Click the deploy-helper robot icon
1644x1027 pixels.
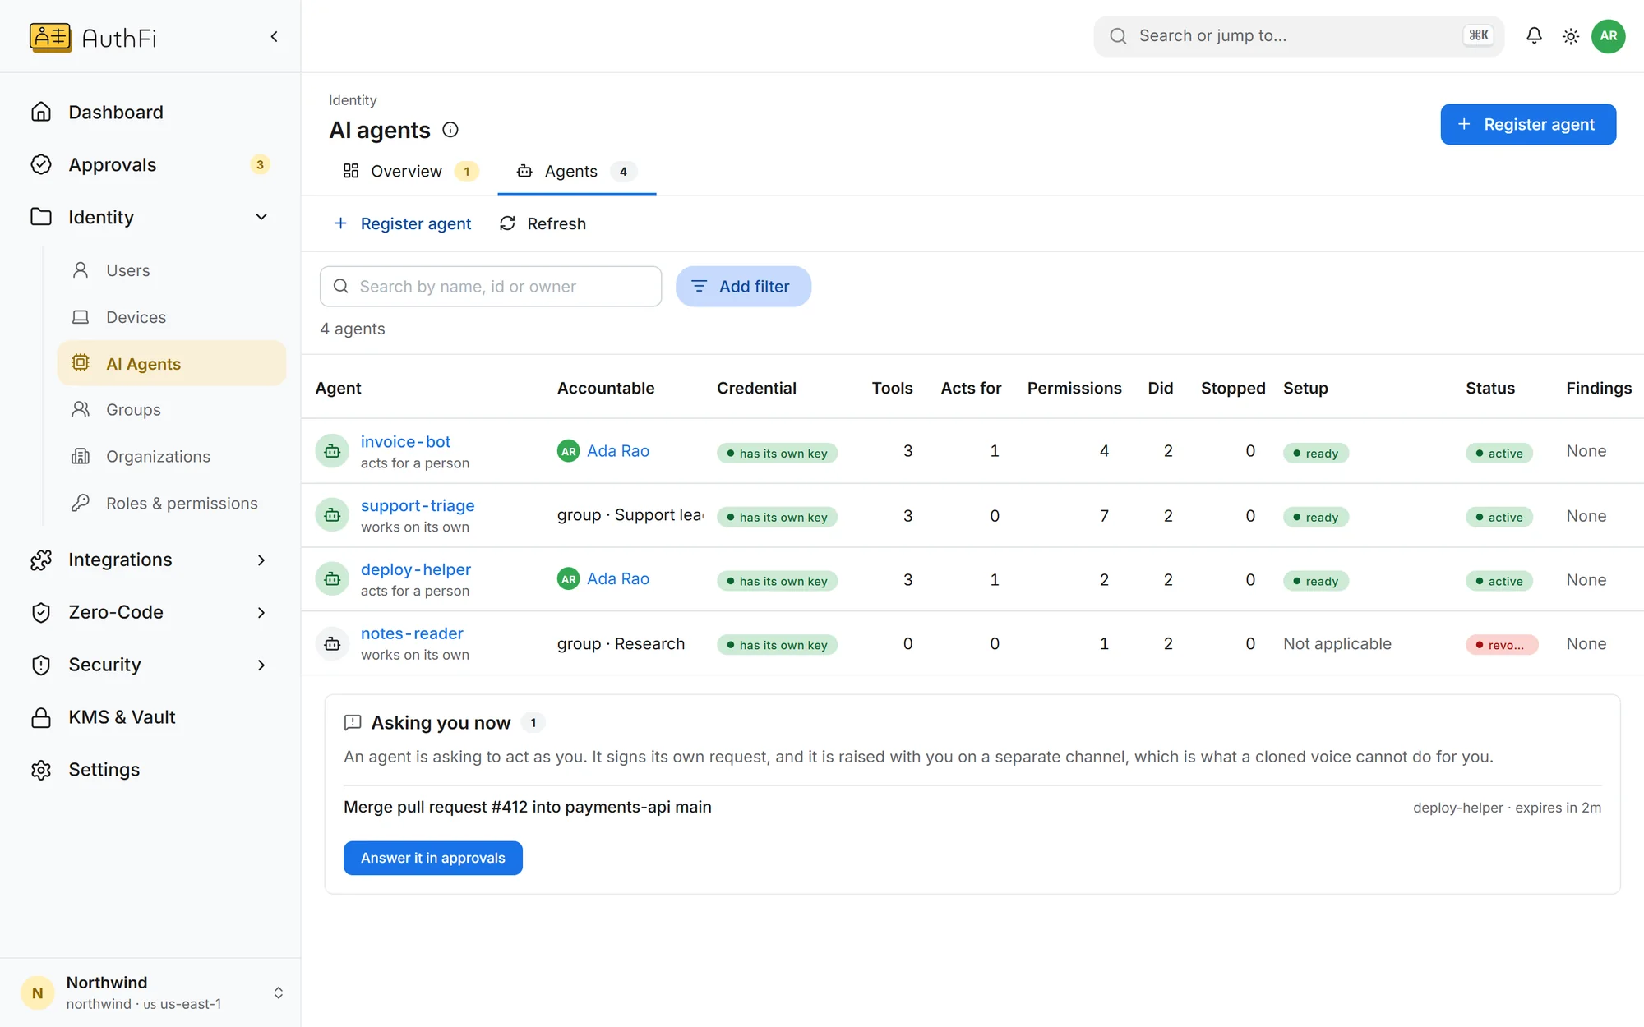pyautogui.click(x=332, y=579)
